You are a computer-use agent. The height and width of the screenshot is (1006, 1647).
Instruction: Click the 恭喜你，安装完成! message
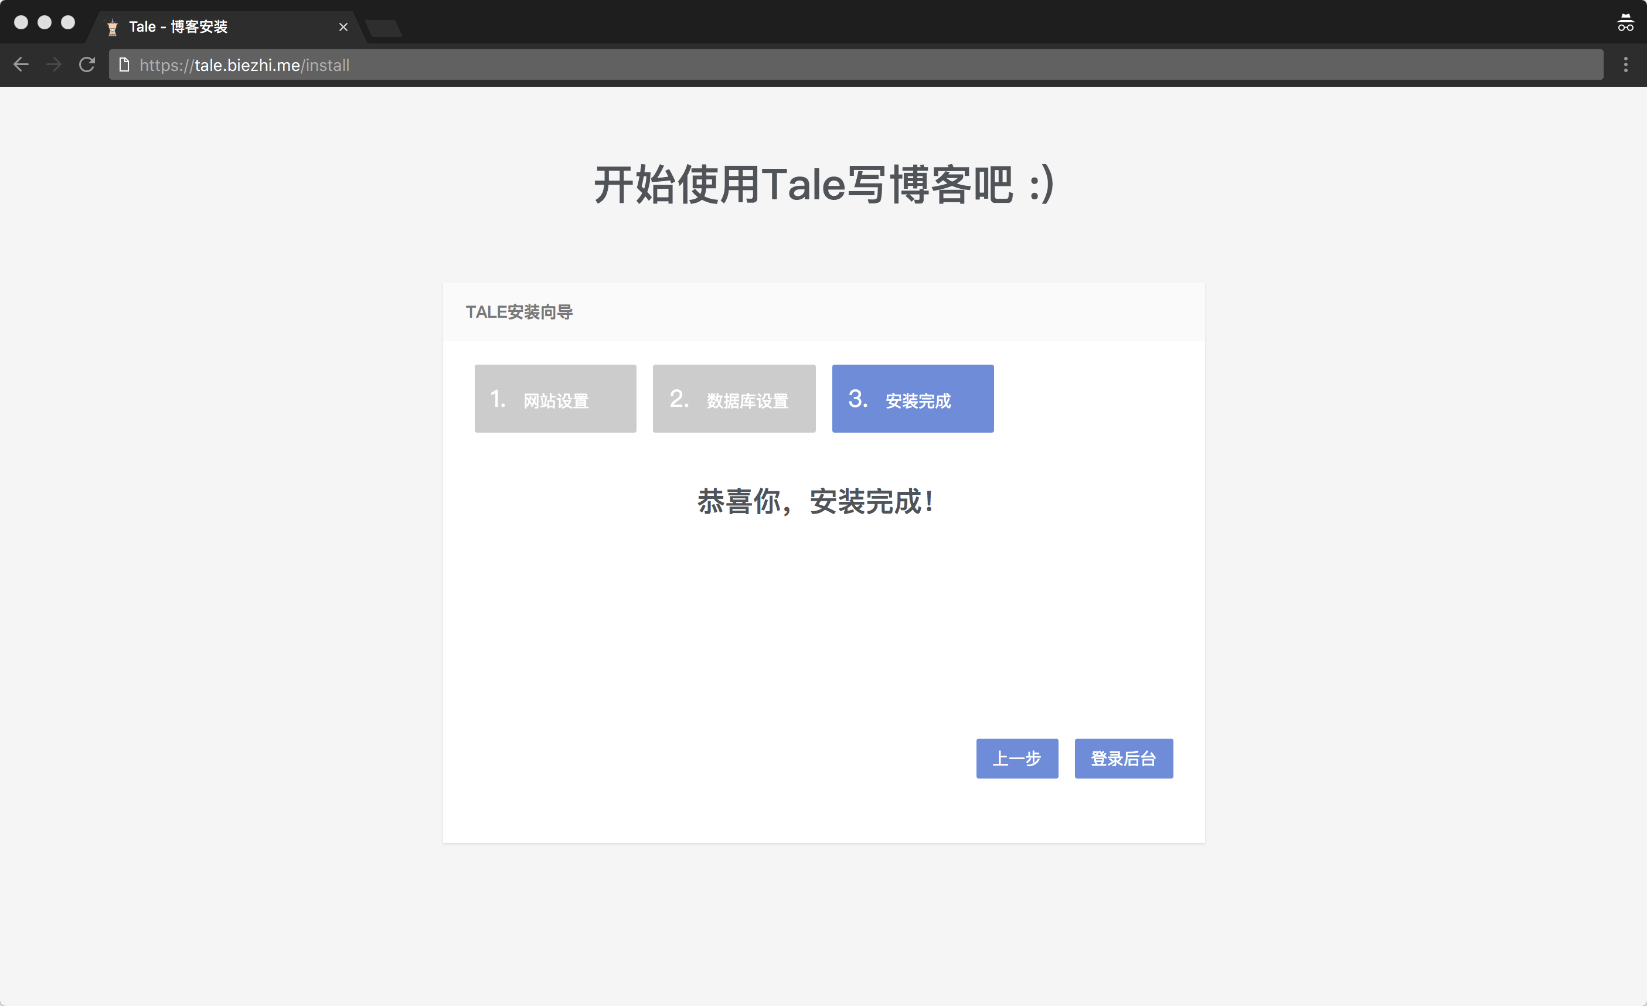click(x=815, y=501)
